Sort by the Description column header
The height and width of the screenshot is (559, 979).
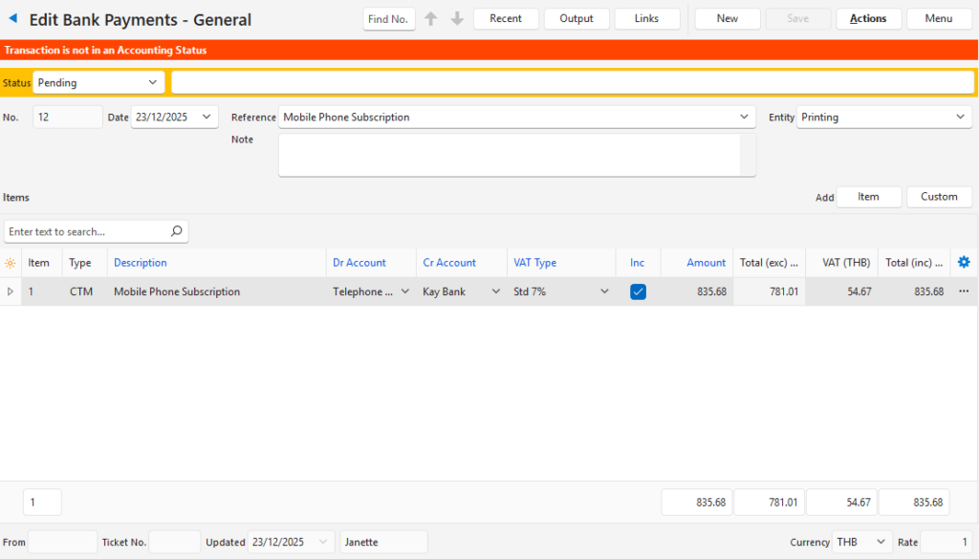click(x=141, y=263)
